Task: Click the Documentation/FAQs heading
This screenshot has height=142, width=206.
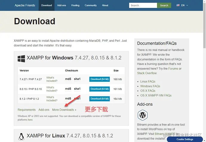Action: (157, 43)
